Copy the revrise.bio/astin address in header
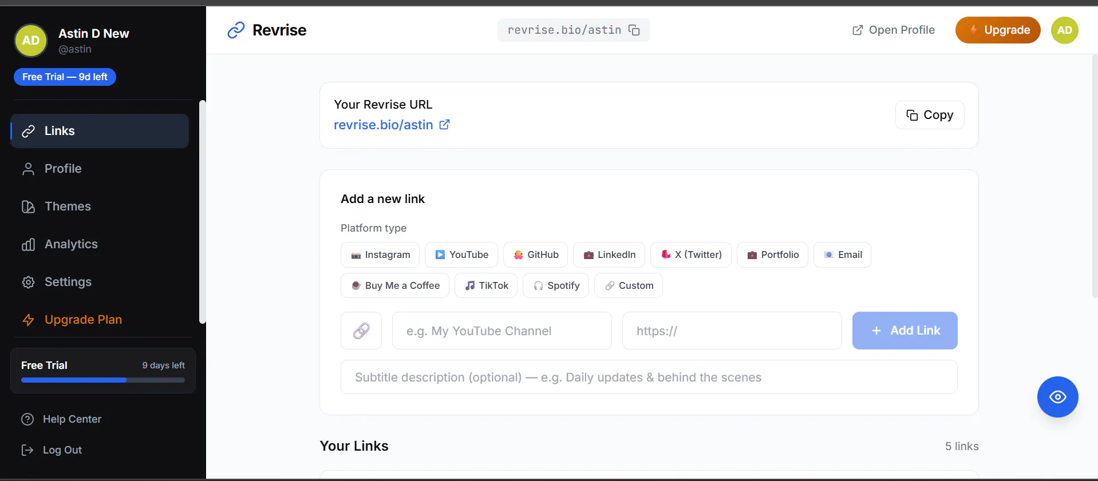 (634, 30)
